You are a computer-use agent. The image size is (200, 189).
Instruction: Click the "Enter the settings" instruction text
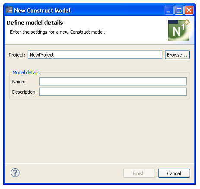[57, 32]
